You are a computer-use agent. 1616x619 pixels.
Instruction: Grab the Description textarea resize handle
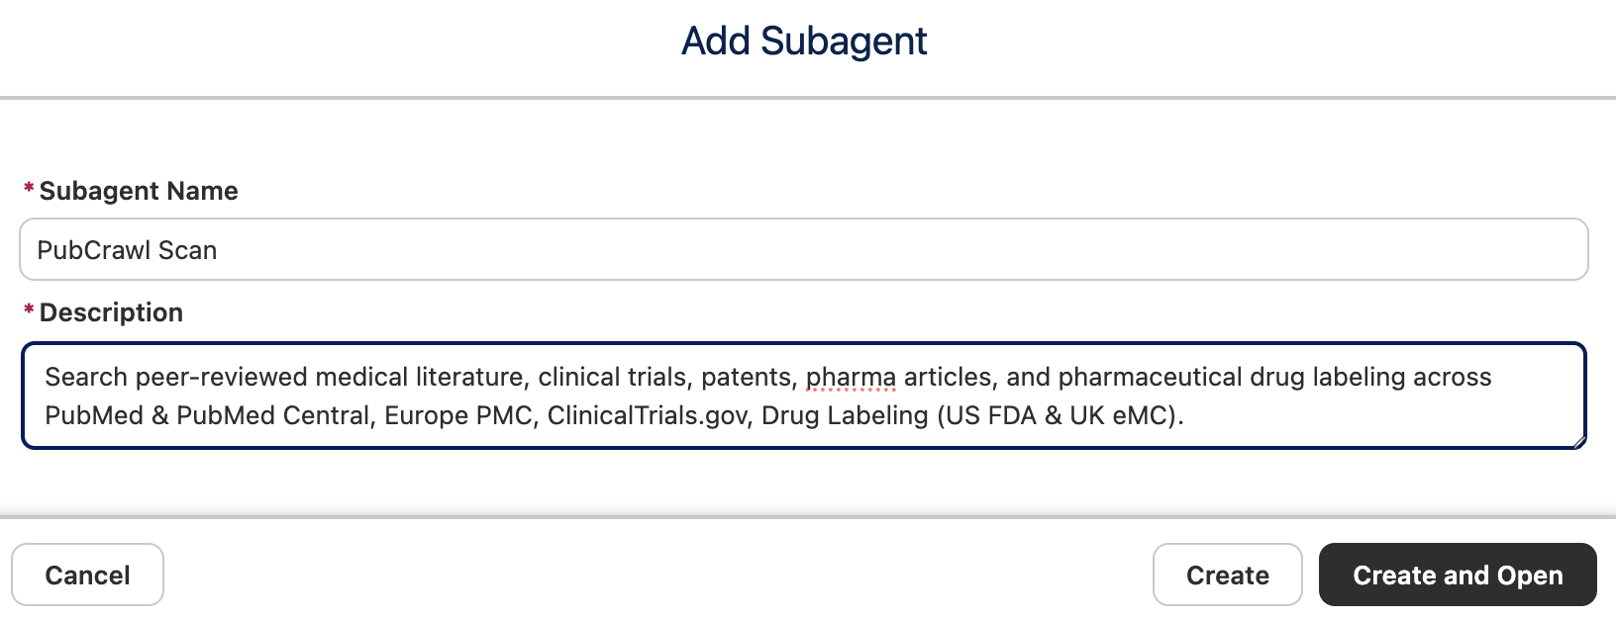click(x=1578, y=441)
